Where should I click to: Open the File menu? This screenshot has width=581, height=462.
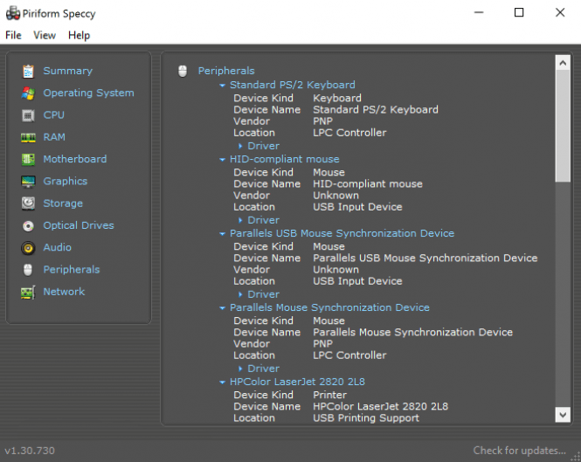pos(13,35)
